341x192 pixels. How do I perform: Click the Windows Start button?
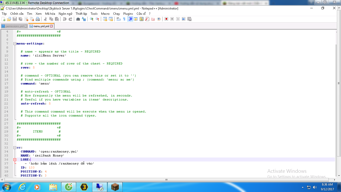click(x=6, y=187)
